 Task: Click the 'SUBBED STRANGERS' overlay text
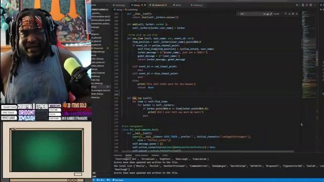(x=77, y=118)
